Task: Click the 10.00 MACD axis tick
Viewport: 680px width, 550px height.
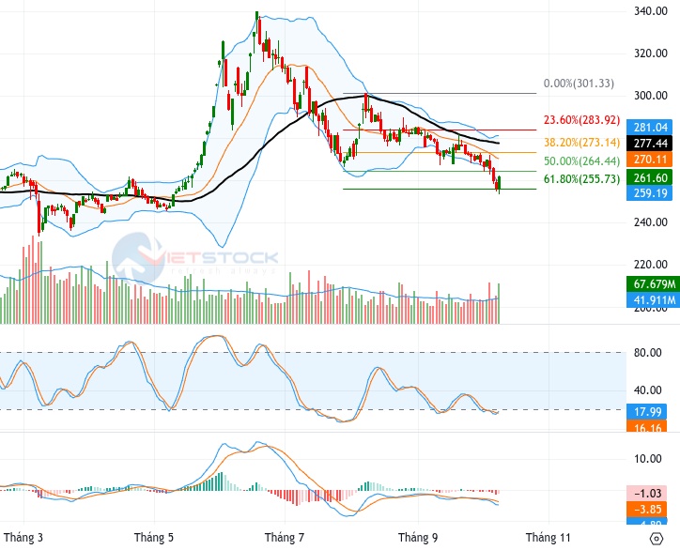Action: pyautogui.click(x=647, y=459)
